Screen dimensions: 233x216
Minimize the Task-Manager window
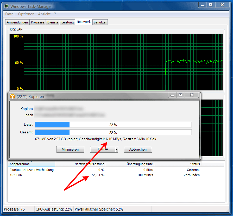pyautogui.click(x=203, y=5)
